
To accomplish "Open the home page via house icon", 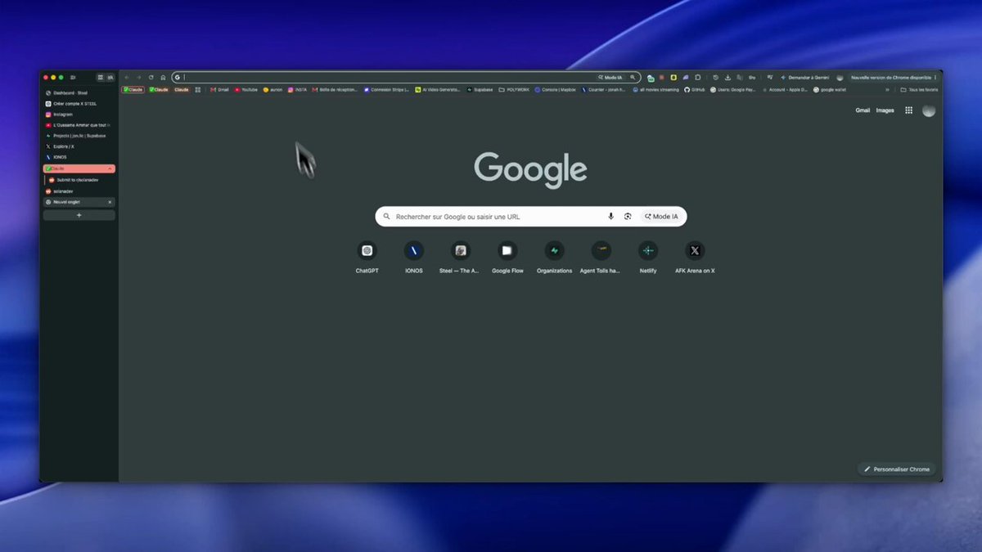I will [163, 77].
